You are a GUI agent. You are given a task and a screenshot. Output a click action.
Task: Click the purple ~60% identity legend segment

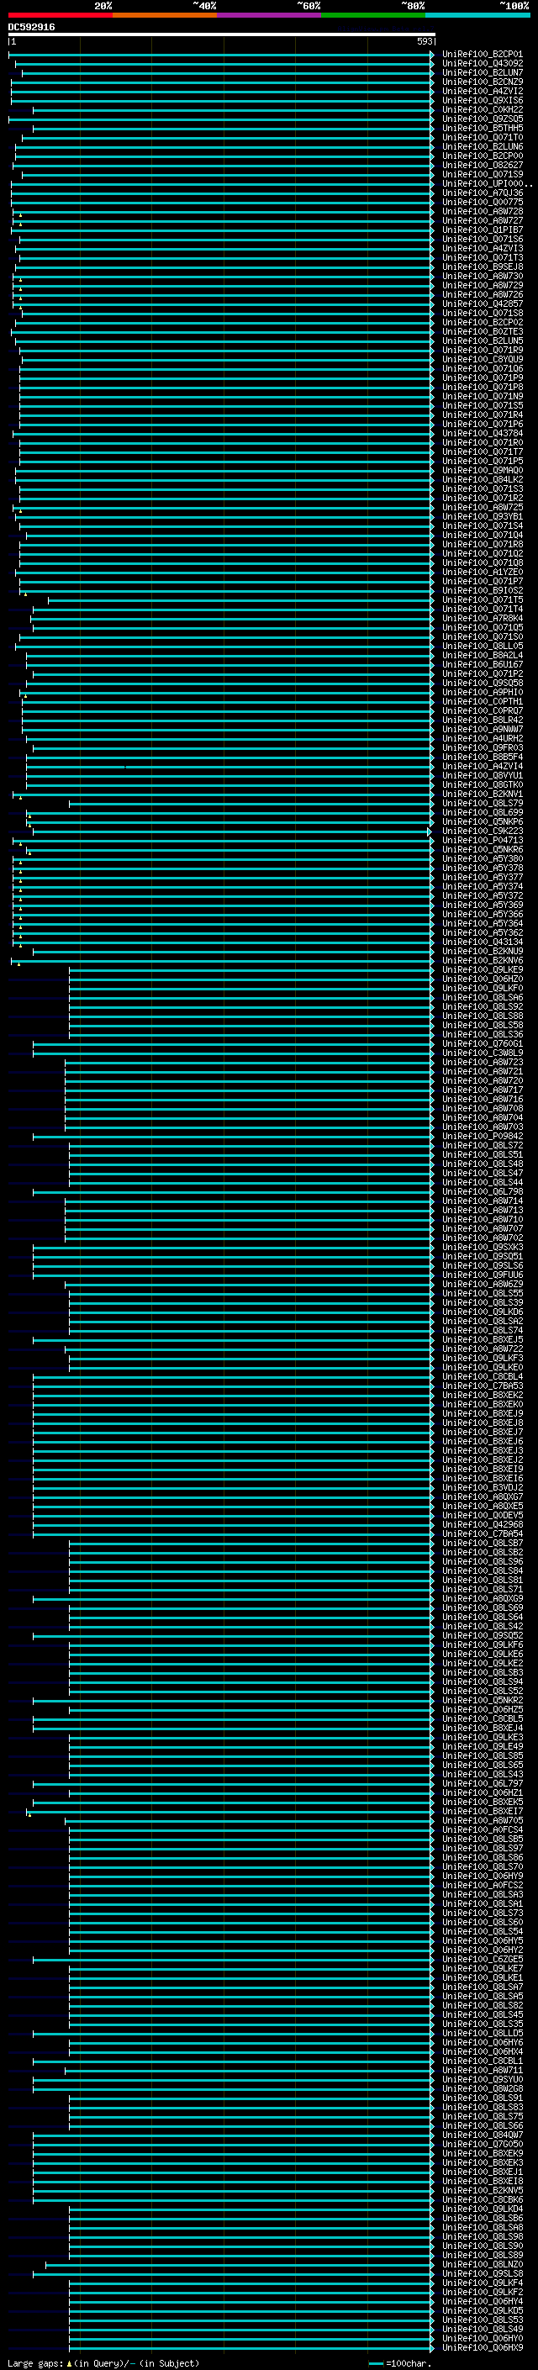tap(268, 15)
